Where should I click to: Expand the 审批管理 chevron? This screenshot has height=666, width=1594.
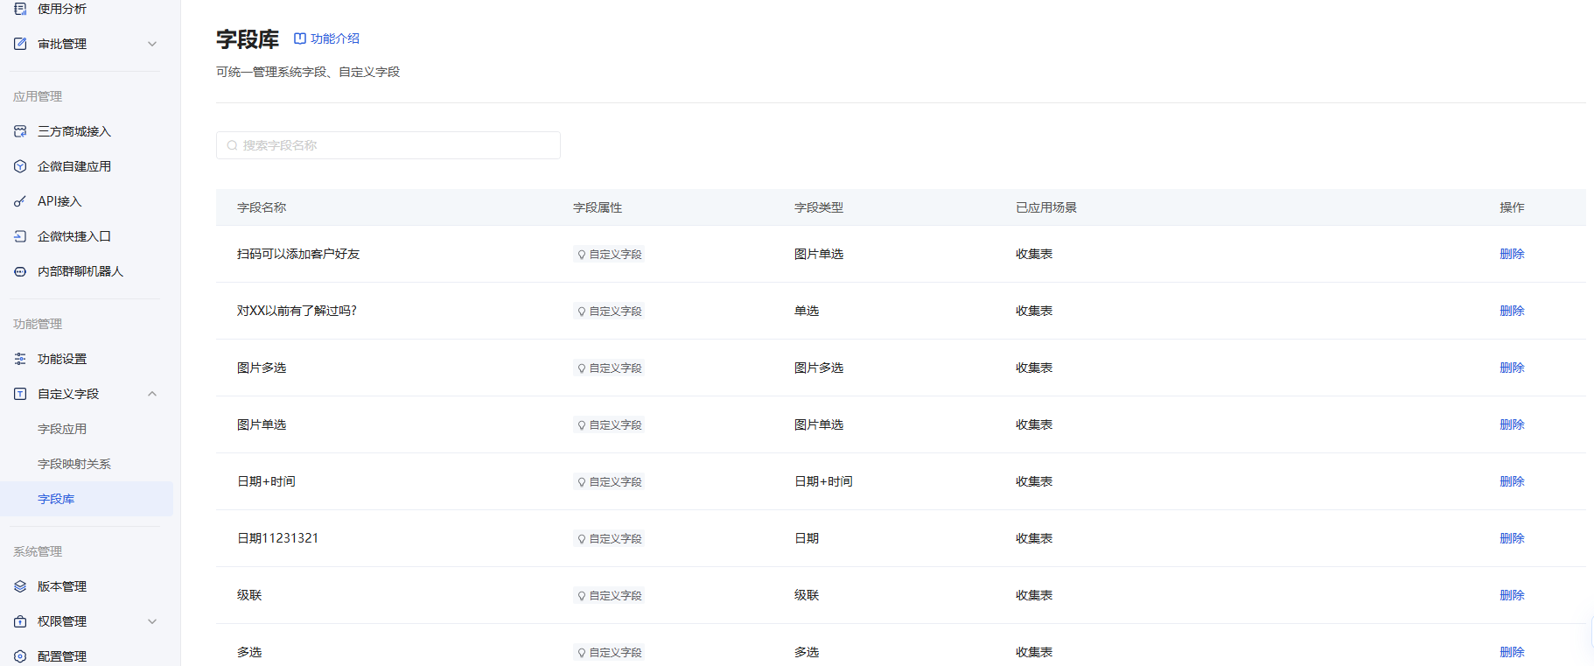pos(152,44)
